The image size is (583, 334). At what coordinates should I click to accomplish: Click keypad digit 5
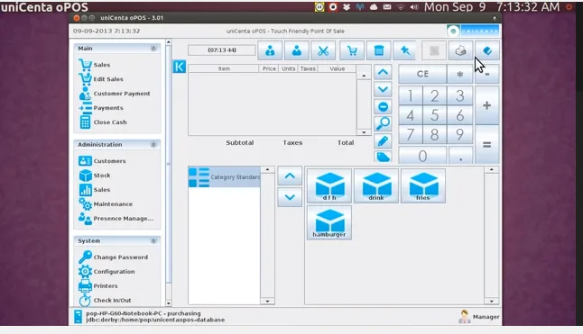click(434, 115)
